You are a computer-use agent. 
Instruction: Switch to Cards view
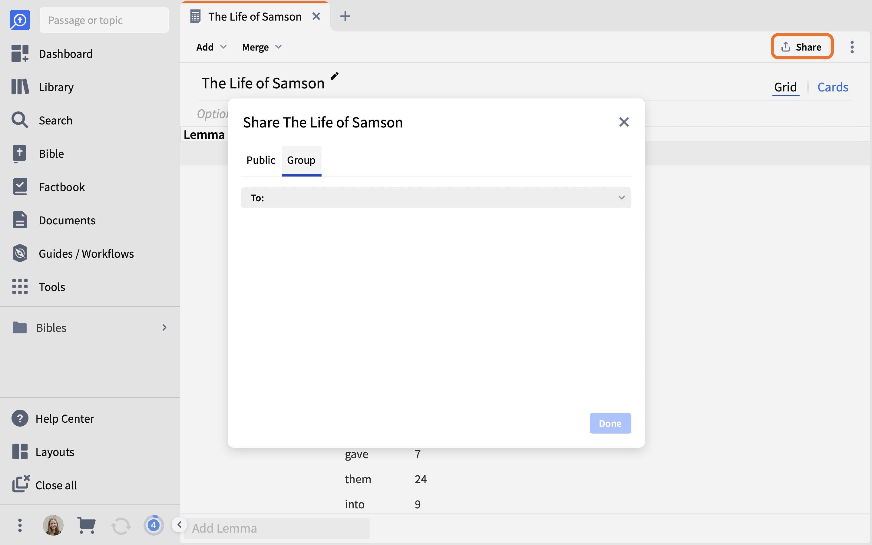pos(832,87)
